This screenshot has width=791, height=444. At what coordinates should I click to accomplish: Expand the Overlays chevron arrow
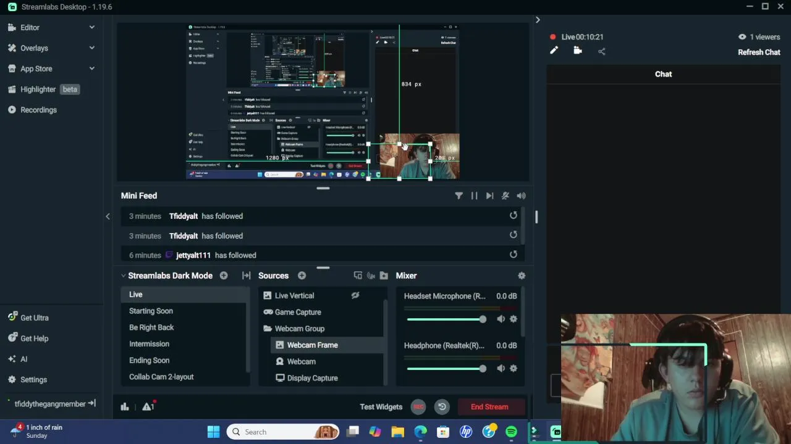(92, 48)
